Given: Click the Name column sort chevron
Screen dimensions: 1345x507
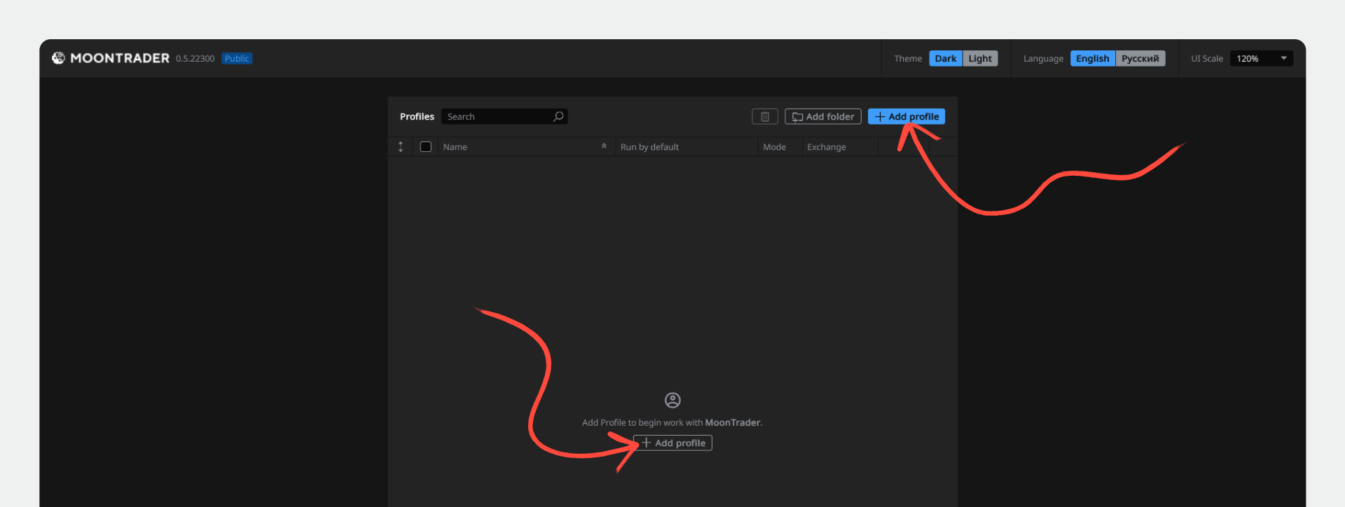Looking at the screenshot, I should pos(604,146).
